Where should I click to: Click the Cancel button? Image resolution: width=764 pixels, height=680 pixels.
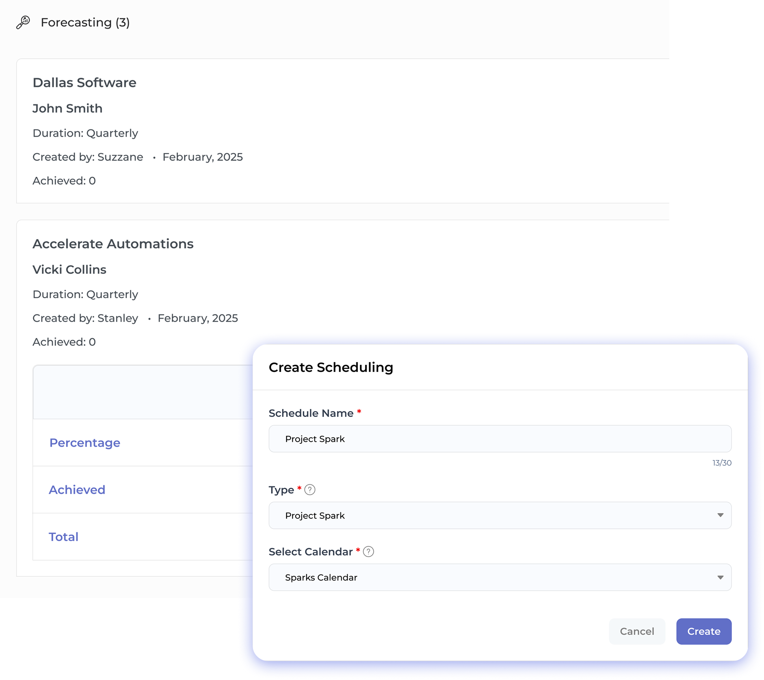637,631
